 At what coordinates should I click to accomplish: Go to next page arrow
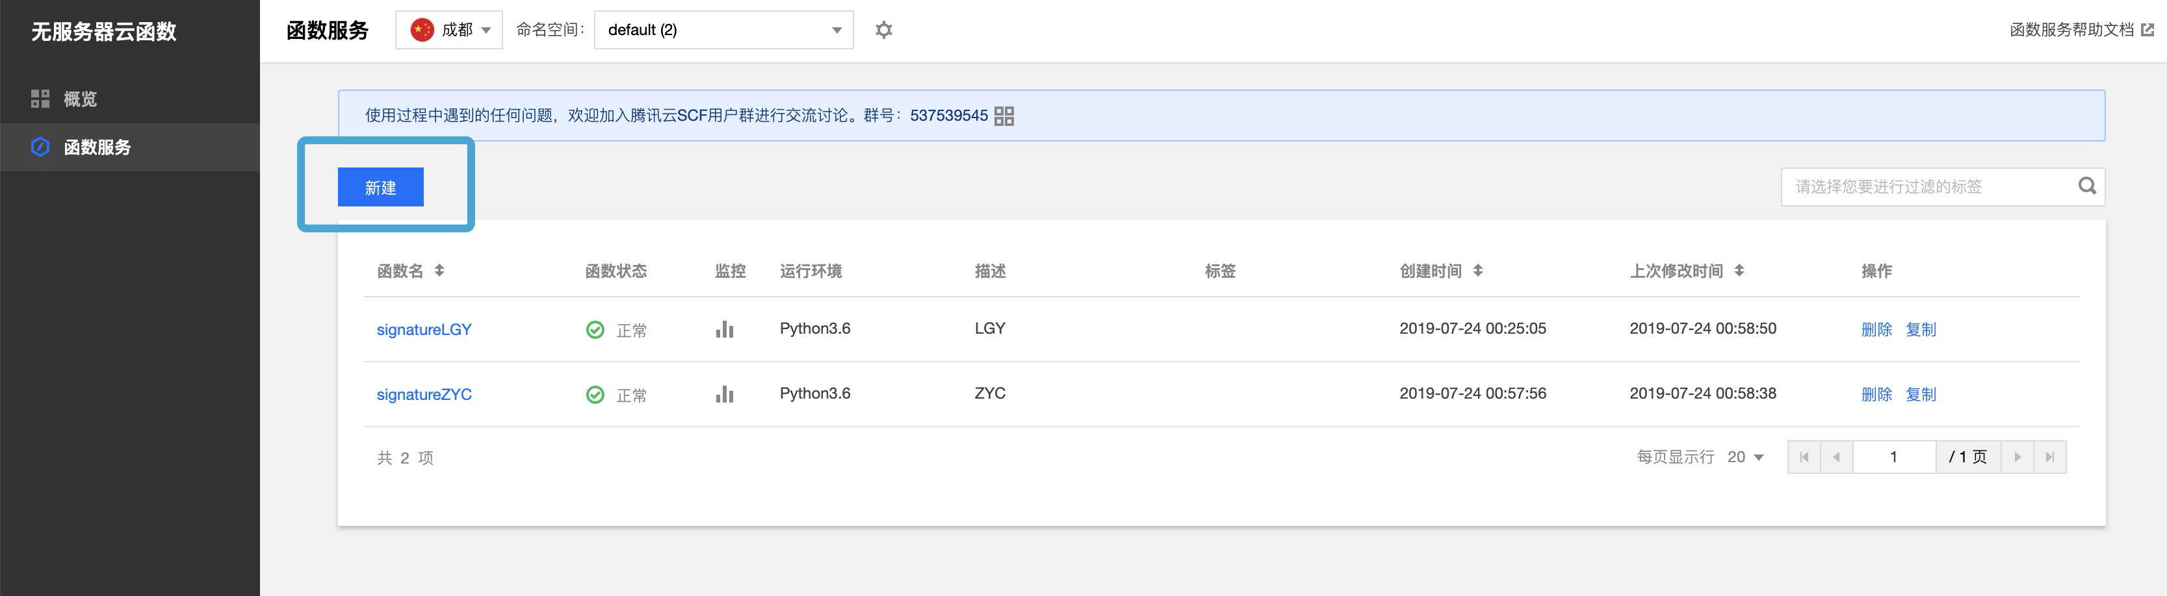[x=2018, y=457]
